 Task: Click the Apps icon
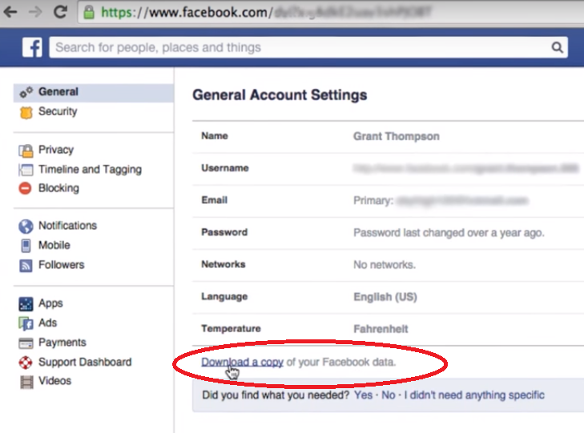(x=26, y=304)
